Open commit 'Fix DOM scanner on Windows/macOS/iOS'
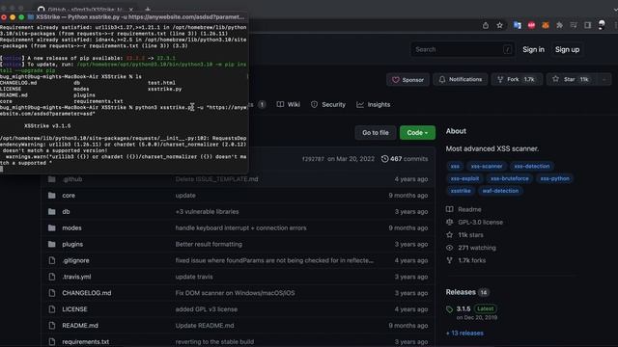 pos(235,293)
